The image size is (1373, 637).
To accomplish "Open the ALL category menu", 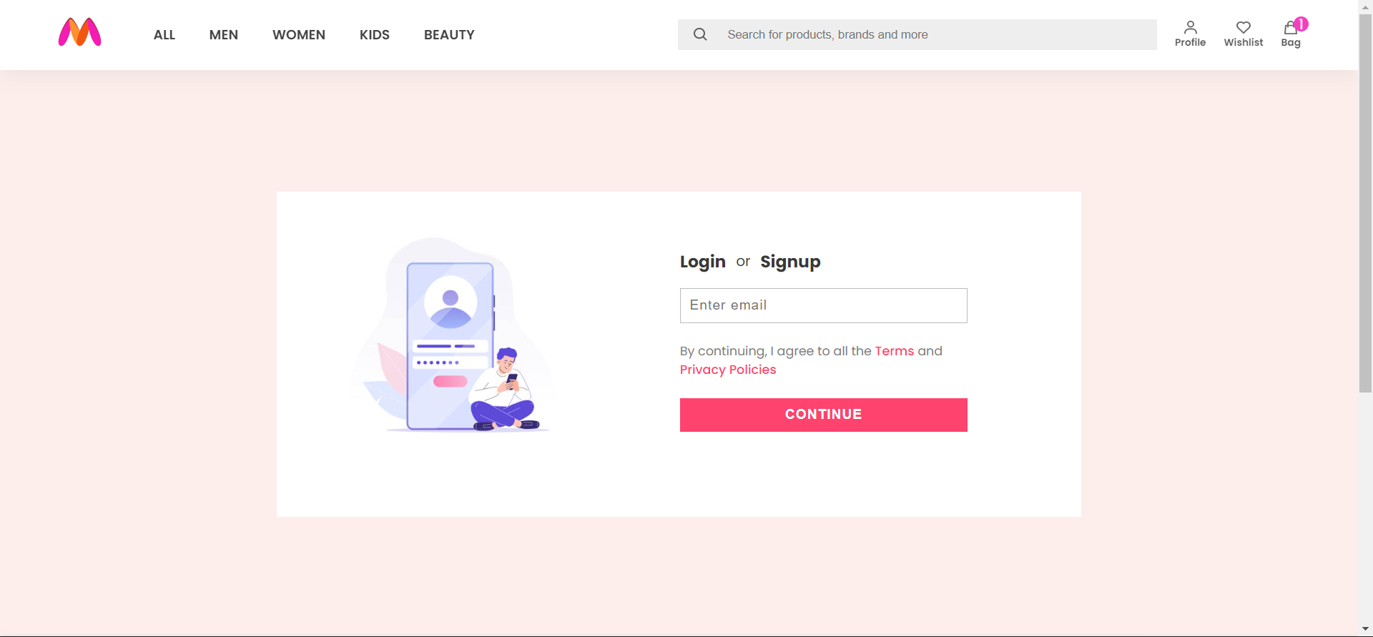I will pyautogui.click(x=164, y=35).
